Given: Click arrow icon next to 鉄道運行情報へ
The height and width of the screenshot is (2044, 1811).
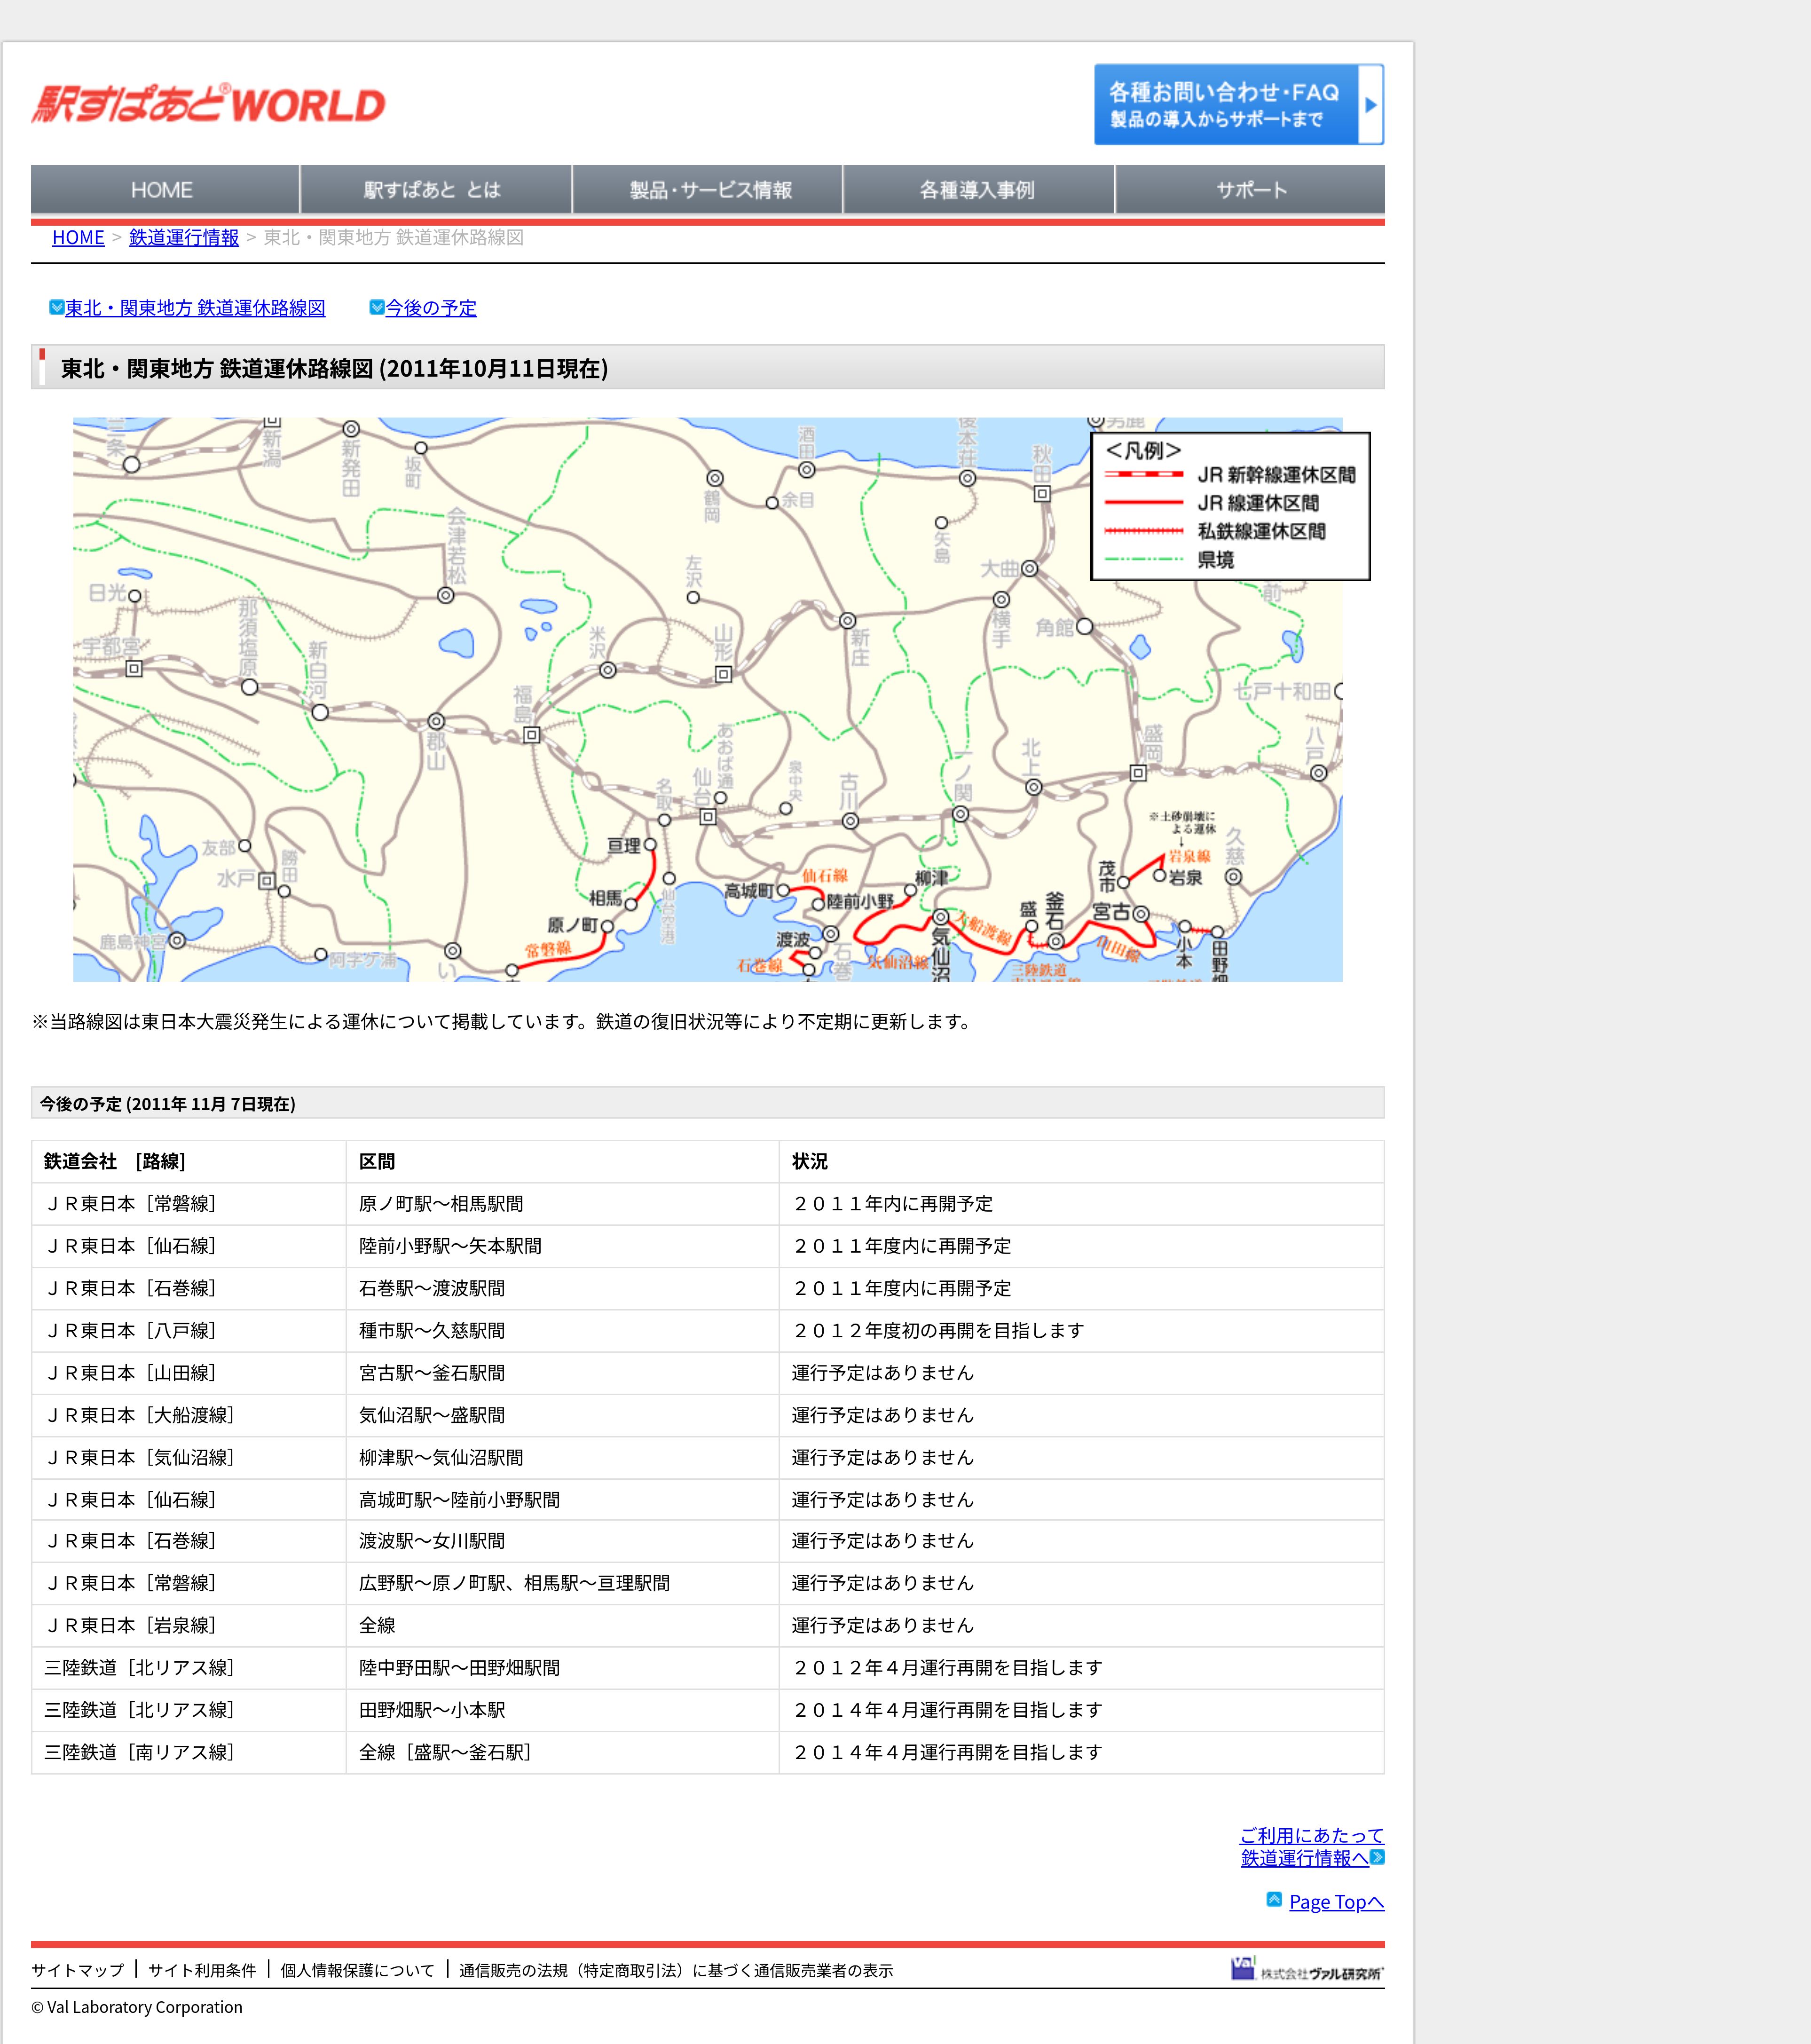Looking at the screenshot, I should 1378,1857.
